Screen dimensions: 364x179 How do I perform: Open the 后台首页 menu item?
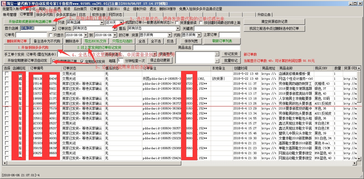(x=80, y=9)
